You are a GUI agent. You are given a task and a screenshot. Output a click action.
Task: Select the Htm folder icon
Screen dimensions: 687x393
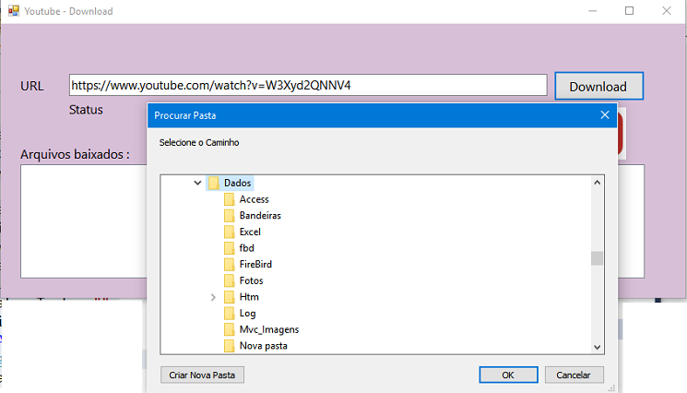point(229,297)
